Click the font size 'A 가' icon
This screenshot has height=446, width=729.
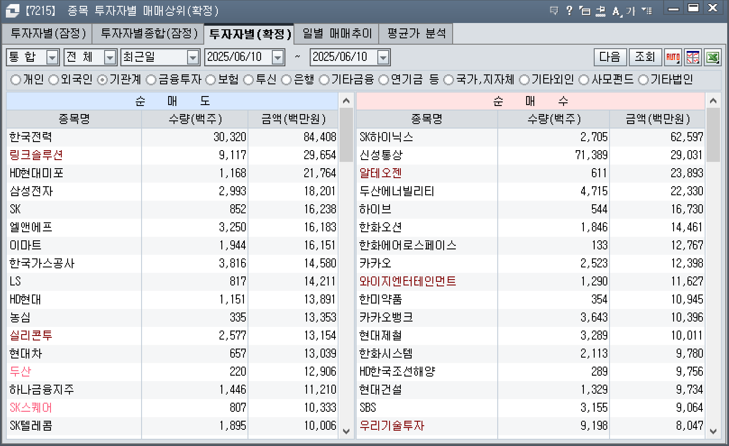tap(624, 11)
